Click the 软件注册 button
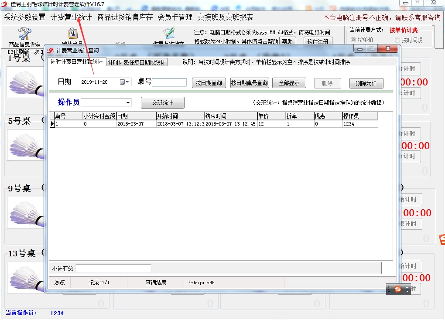Viewport: 445px width, 320px height. pos(318,41)
